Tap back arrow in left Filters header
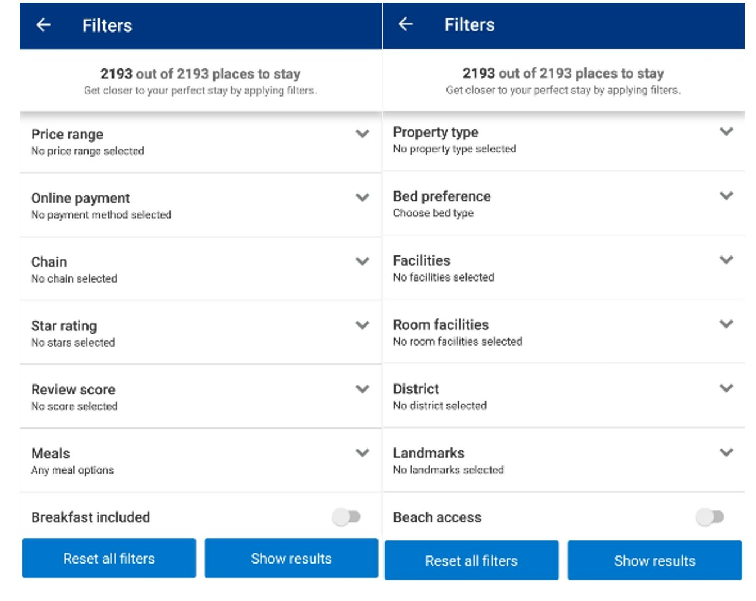 pos(43,25)
